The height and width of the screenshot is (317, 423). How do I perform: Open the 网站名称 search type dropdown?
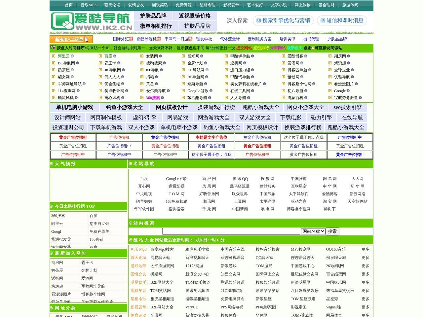(313, 231)
